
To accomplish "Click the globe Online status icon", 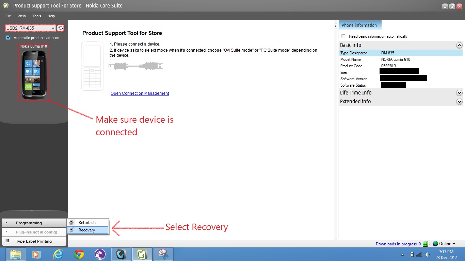I will (435, 244).
